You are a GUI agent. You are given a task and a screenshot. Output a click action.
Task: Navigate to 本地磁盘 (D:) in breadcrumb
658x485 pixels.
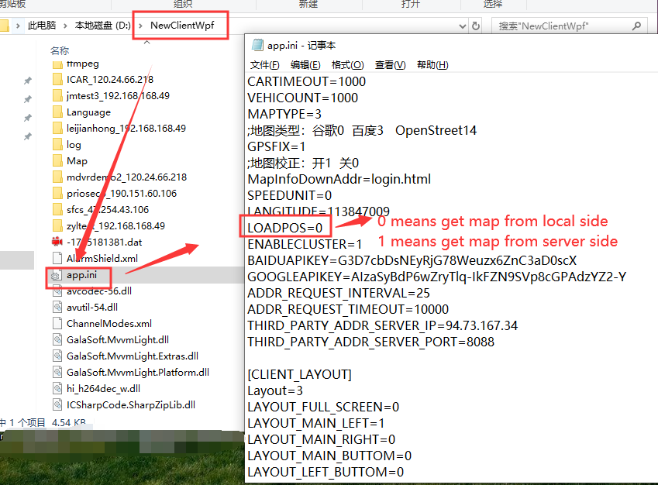103,26
